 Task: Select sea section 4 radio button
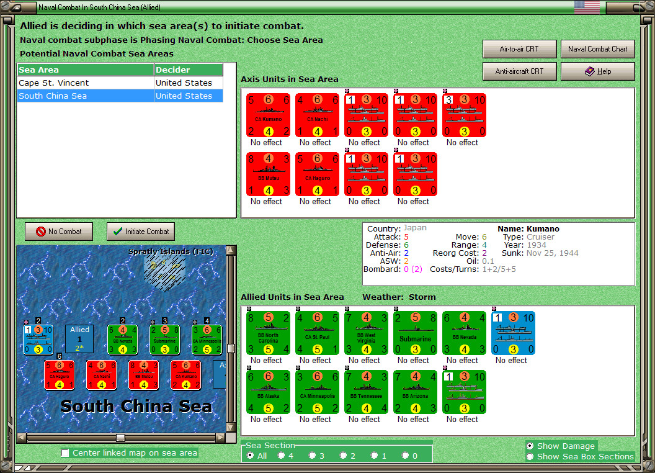click(x=281, y=456)
